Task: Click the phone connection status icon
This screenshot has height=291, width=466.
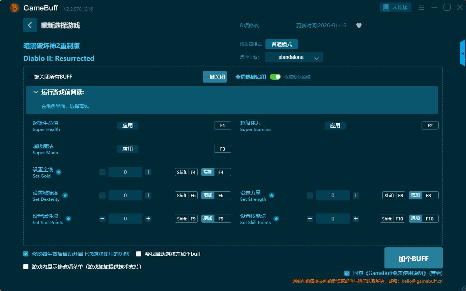Action: (x=386, y=7)
